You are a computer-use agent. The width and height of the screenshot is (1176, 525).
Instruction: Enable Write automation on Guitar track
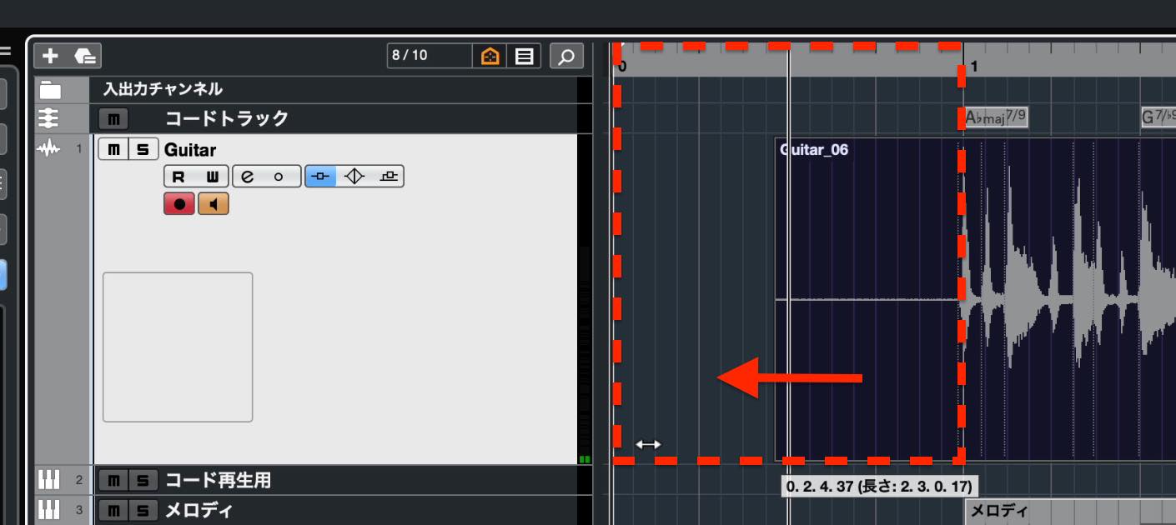click(x=212, y=177)
